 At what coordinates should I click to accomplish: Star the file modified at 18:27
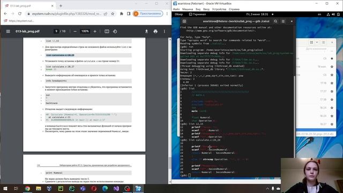tap(332, 124)
